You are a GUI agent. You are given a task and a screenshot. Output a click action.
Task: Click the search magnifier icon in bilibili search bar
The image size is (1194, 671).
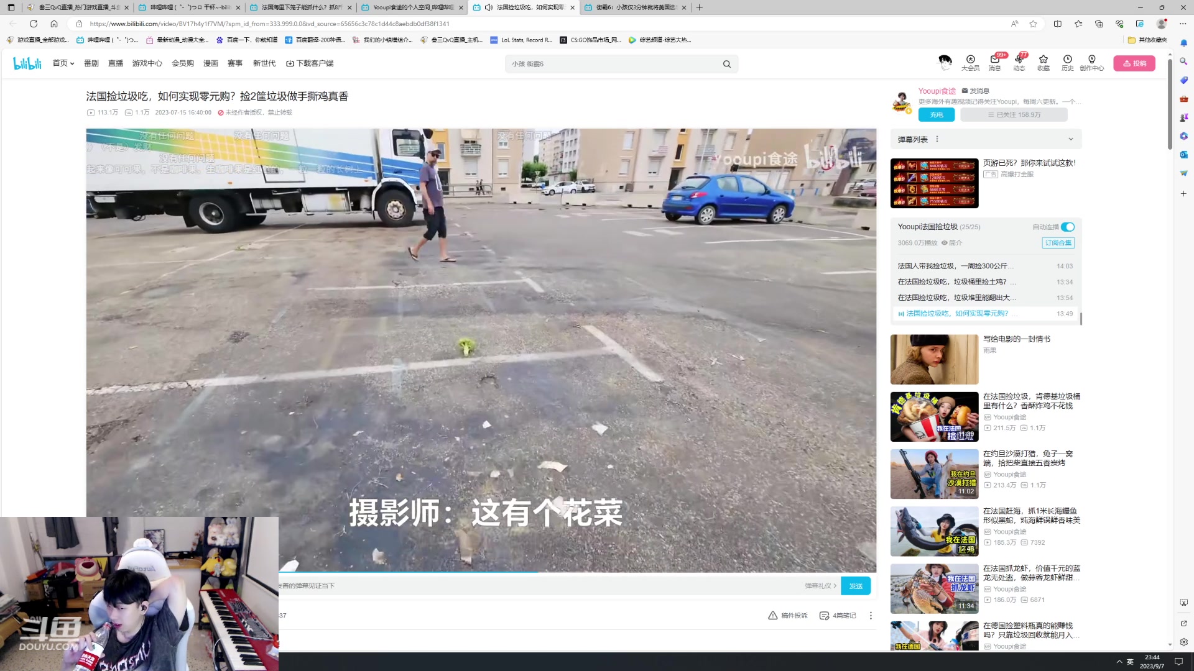[x=726, y=63]
